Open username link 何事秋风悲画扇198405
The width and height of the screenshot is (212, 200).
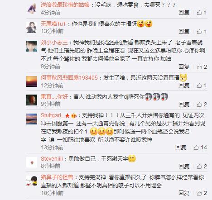coord(69,78)
